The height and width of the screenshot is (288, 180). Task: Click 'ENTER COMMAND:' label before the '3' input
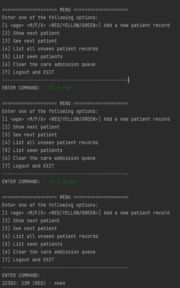[x=21, y=275]
